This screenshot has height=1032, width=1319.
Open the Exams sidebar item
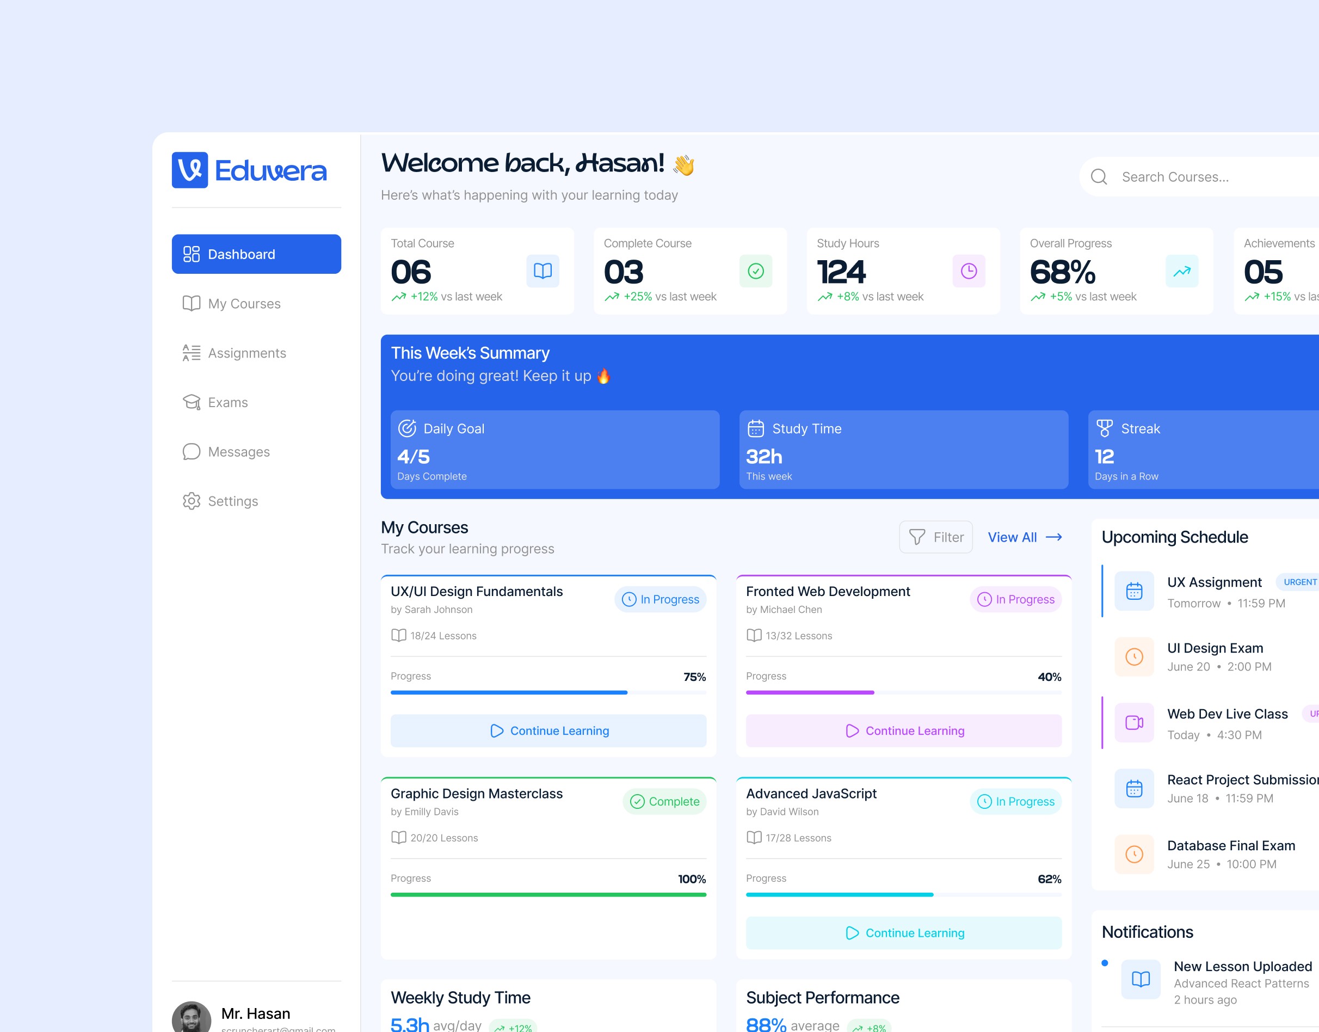pos(227,402)
